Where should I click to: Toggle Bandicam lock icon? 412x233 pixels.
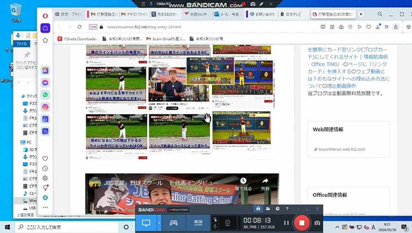point(258,209)
